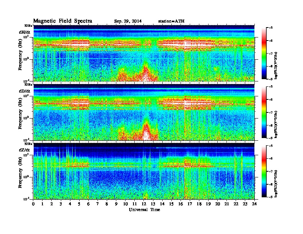This screenshot has height=234, width=303.
Task: Click hour tick label "21" on time axis
Action: pos(226,204)
